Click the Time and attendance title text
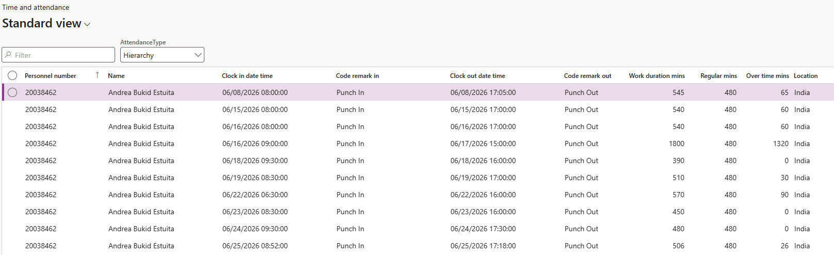Screen dimensions: 834x255 coord(36,7)
